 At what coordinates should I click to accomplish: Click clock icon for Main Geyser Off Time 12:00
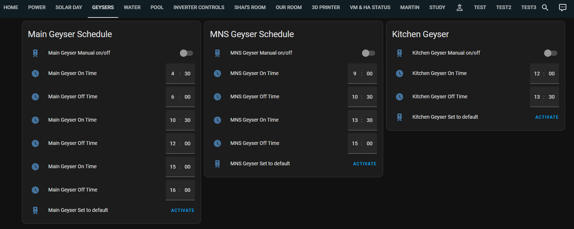click(35, 143)
